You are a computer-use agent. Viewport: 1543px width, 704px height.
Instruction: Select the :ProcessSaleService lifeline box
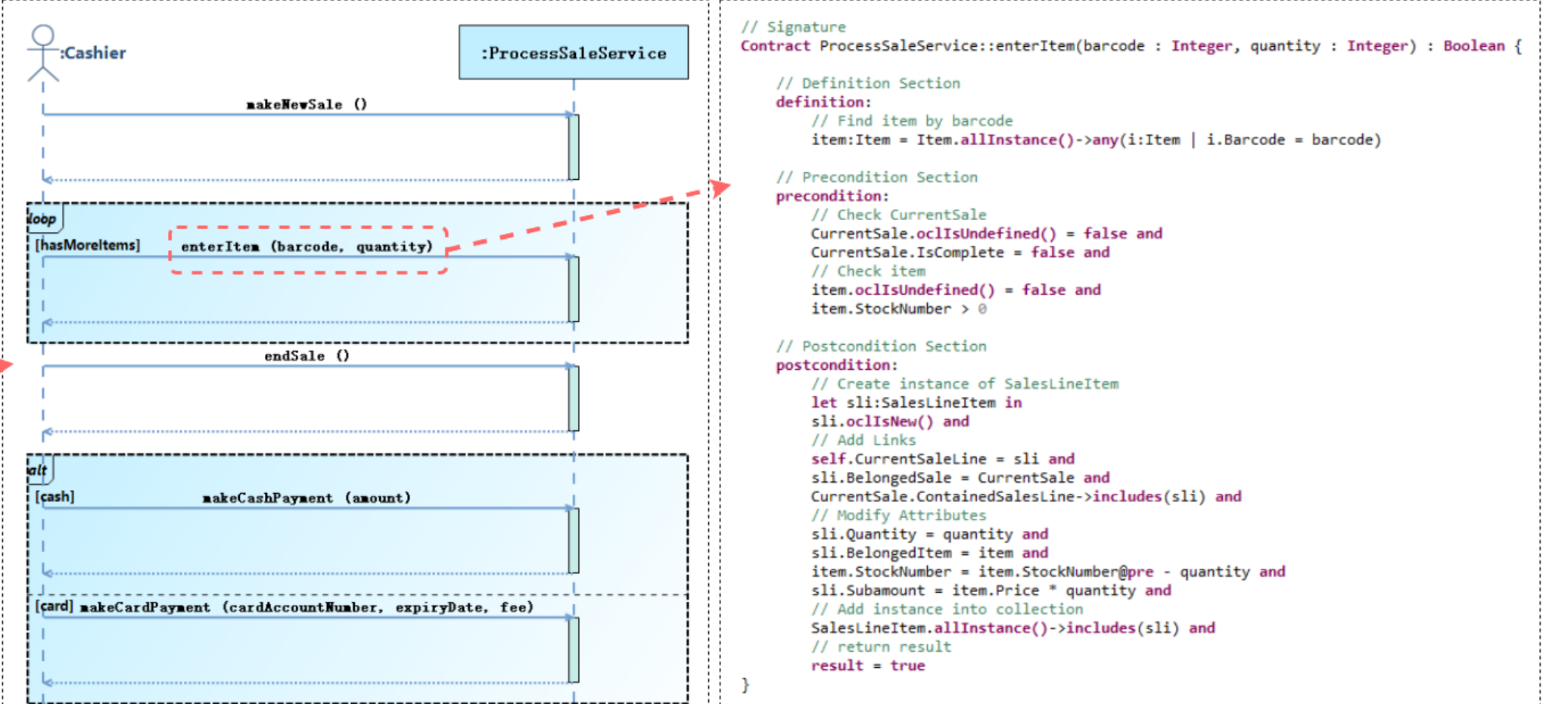tap(574, 52)
